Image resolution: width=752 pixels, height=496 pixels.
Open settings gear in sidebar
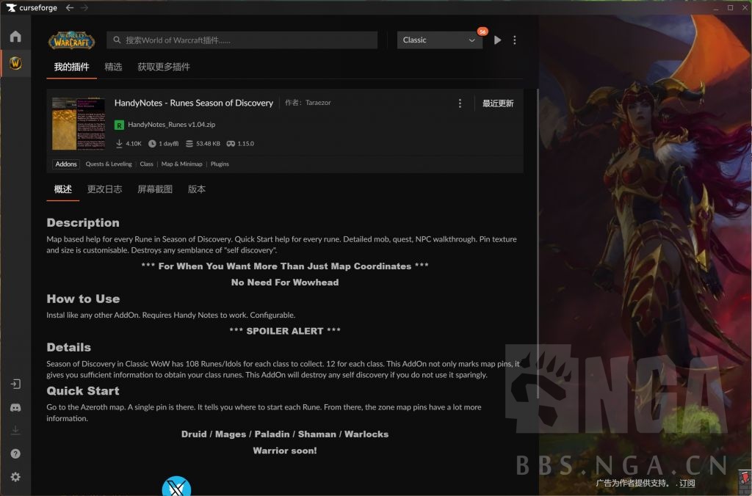coord(15,477)
